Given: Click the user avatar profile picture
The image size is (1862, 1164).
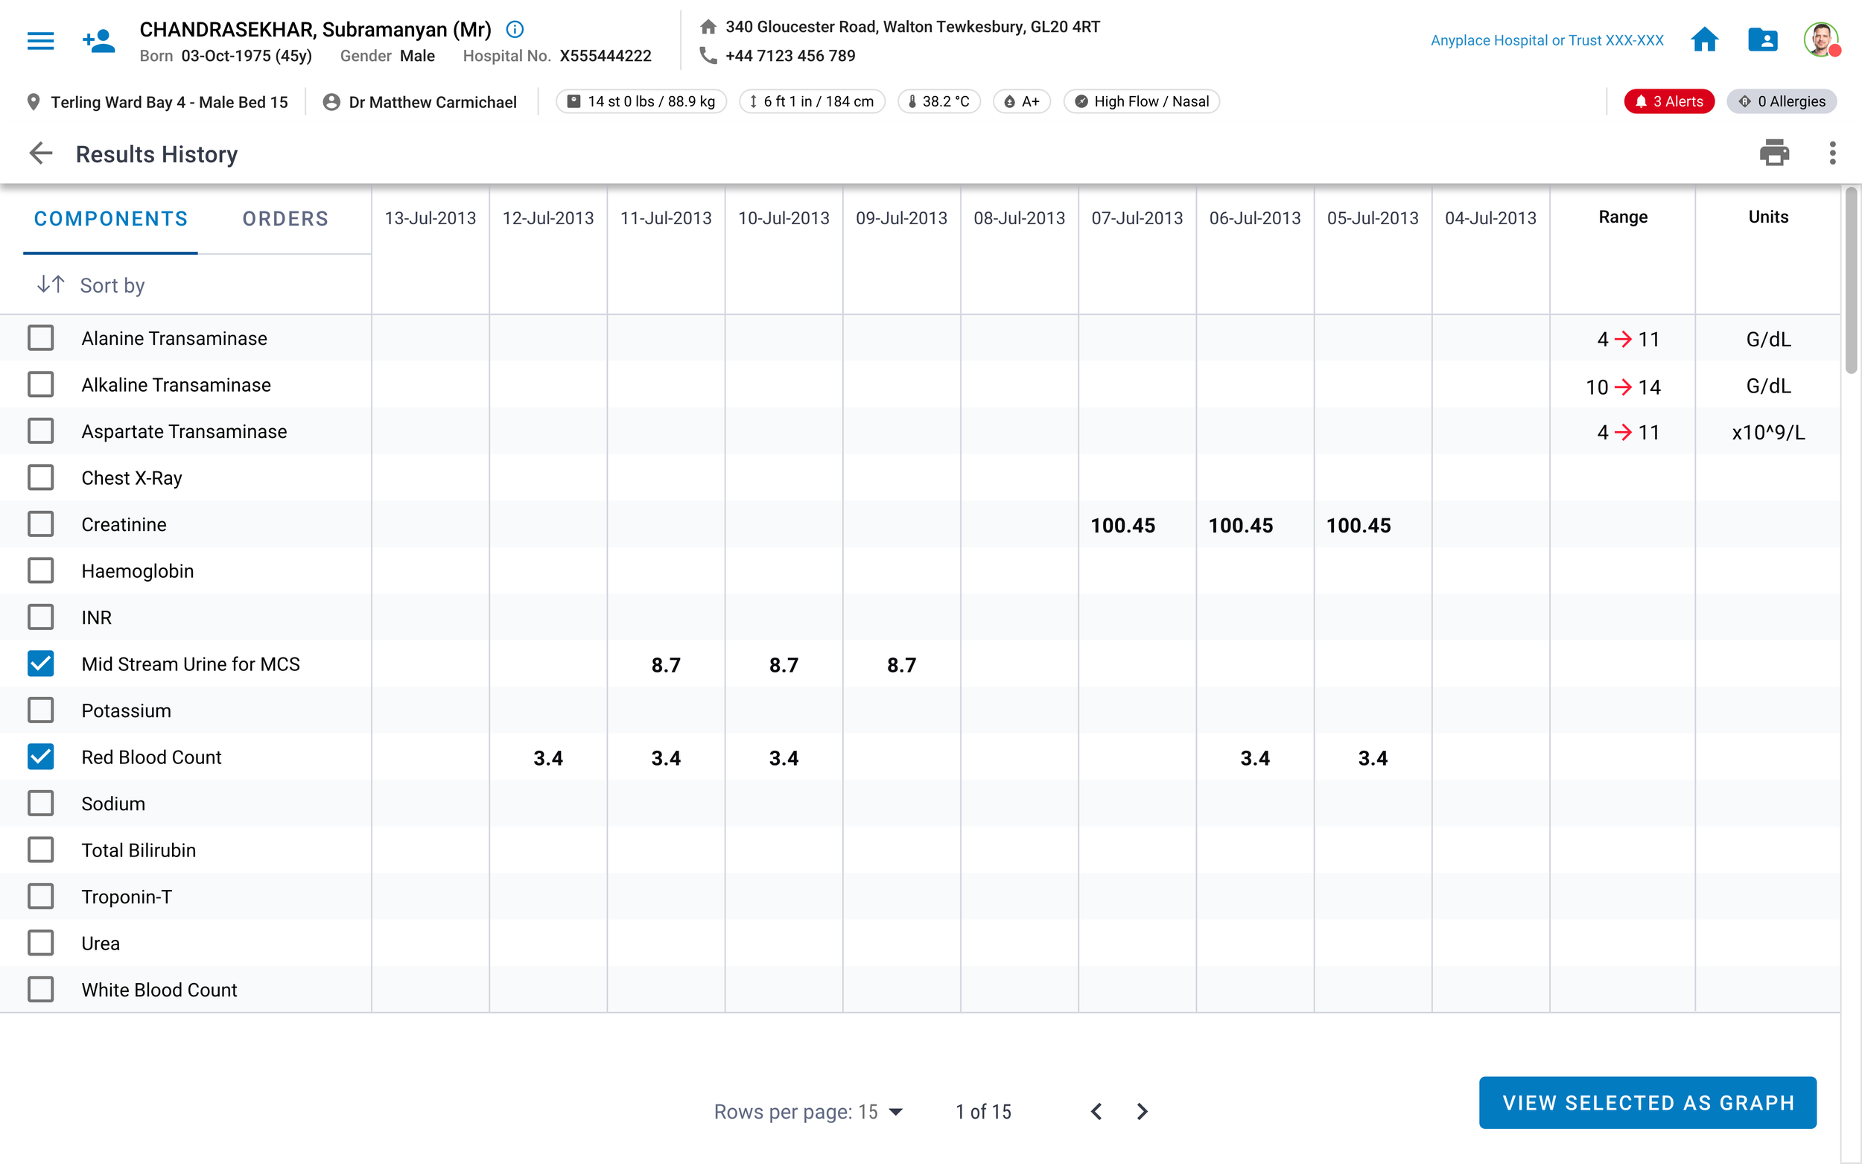Looking at the screenshot, I should point(1820,40).
